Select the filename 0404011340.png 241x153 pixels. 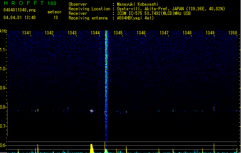20,10
